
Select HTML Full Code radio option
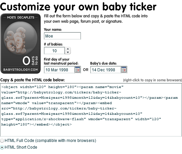[2, 141]
